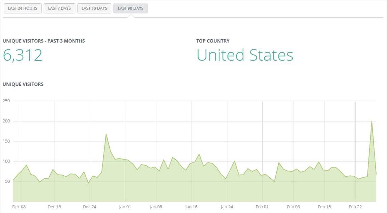Viewport: 387px width, 213px height.
Task: Click the Dec 24 date label
Action: (90, 207)
